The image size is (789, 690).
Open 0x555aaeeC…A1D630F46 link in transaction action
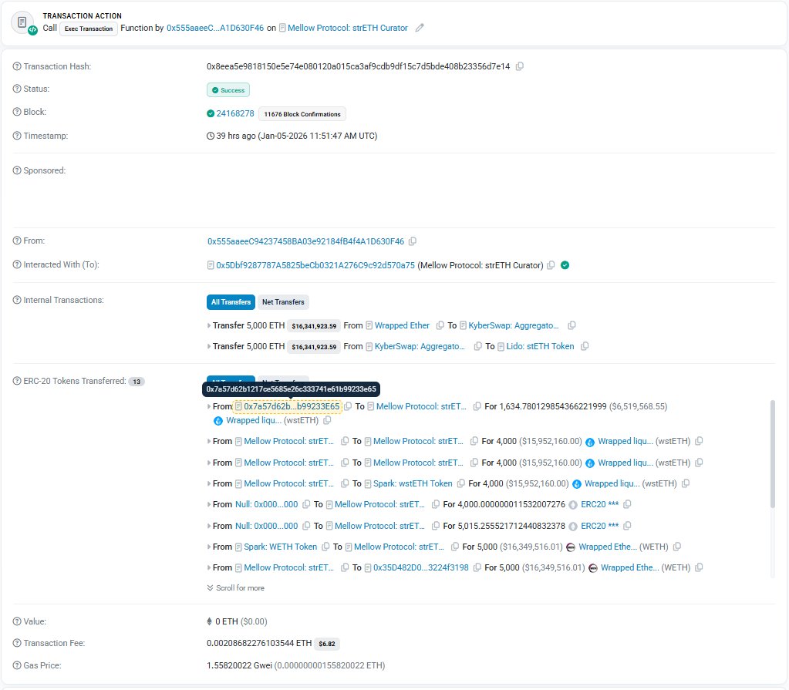(x=215, y=28)
